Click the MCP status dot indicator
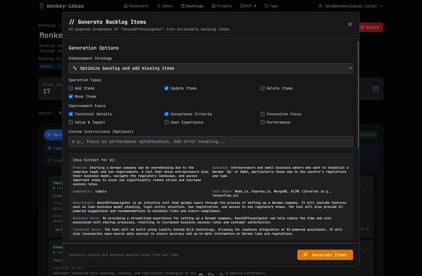 click(x=255, y=6)
